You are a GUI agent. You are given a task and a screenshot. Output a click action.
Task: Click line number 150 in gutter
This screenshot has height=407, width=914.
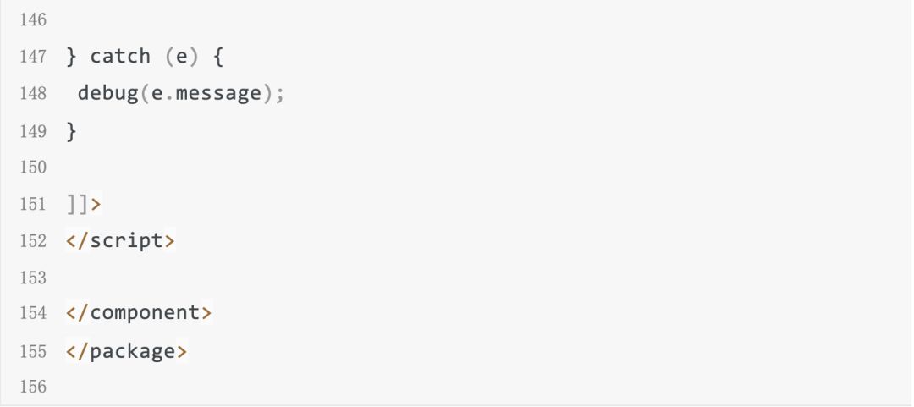(34, 168)
